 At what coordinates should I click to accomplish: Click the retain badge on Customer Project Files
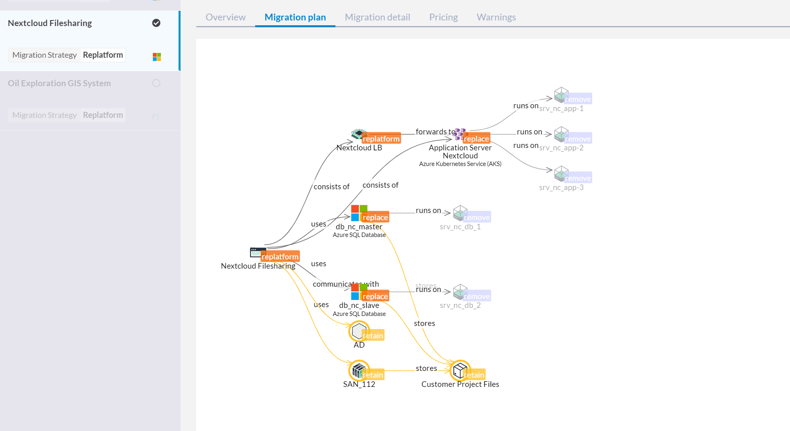point(474,374)
